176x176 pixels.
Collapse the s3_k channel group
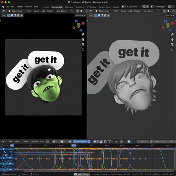point(1,149)
